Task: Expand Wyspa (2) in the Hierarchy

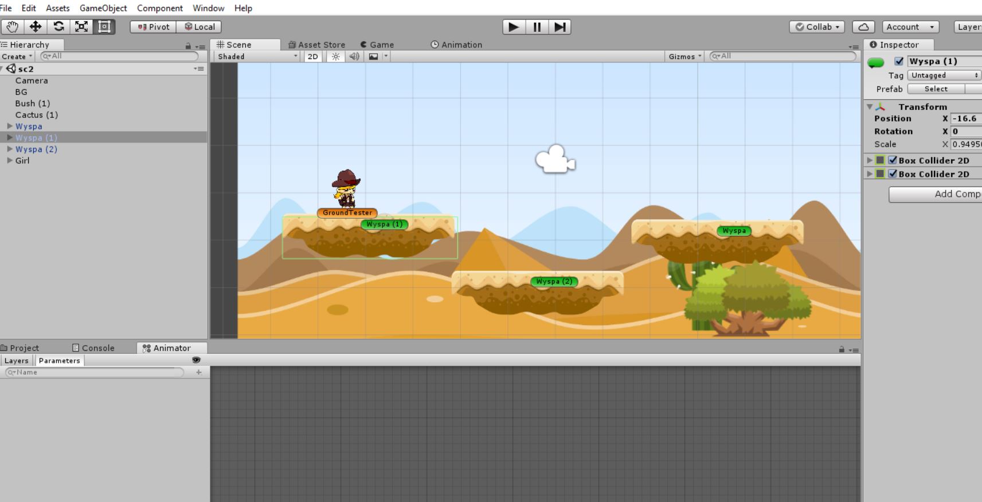Action: [x=10, y=149]
